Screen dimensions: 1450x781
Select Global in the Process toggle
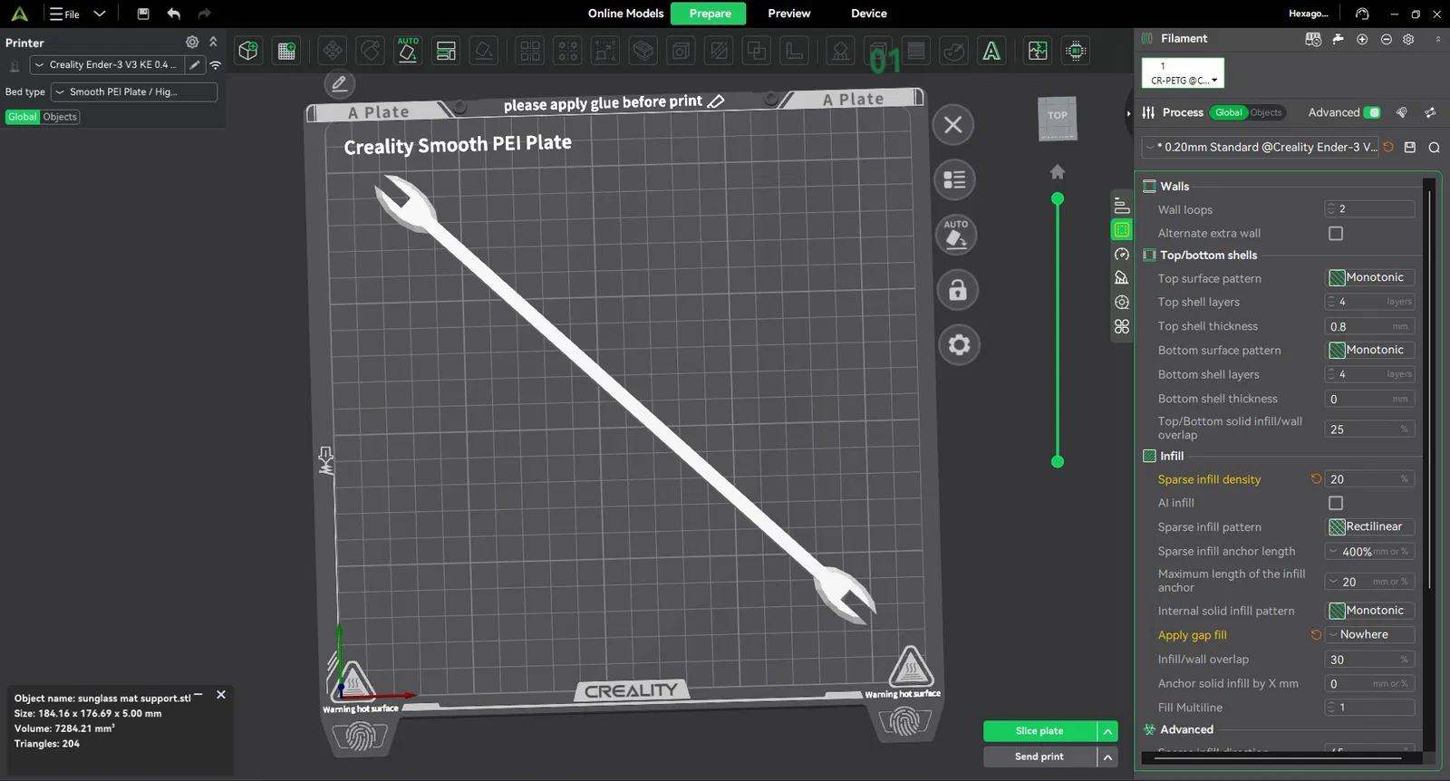(x=1229, y=112)
